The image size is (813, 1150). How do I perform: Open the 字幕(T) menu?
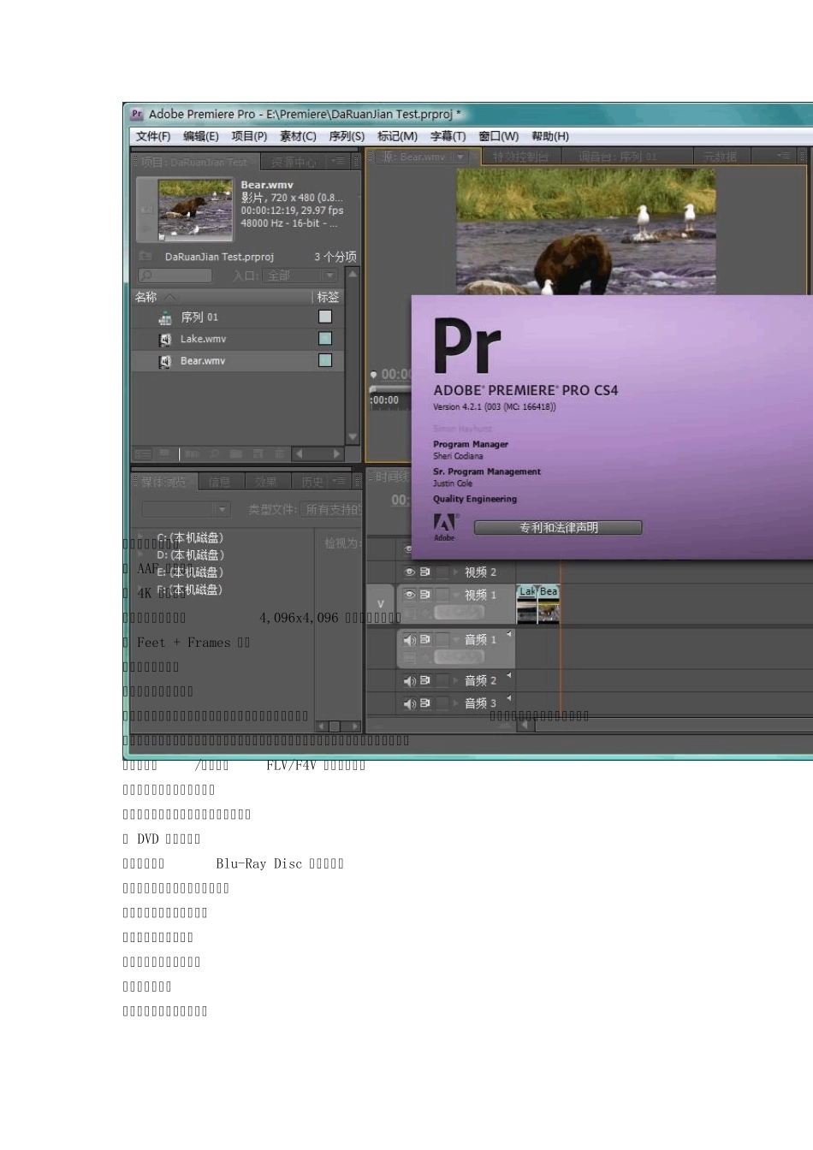tap(448, 136)
